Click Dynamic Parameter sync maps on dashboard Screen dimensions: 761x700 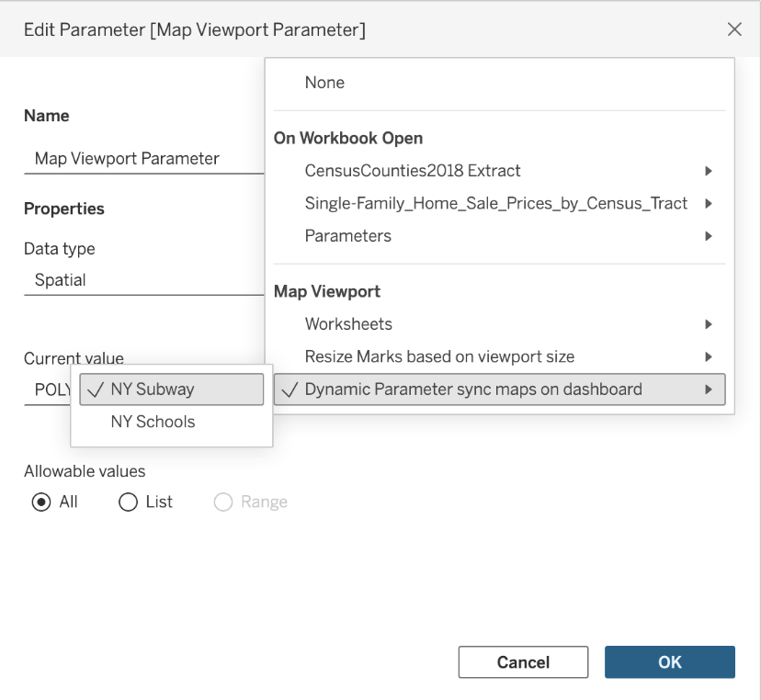(473, 390)
